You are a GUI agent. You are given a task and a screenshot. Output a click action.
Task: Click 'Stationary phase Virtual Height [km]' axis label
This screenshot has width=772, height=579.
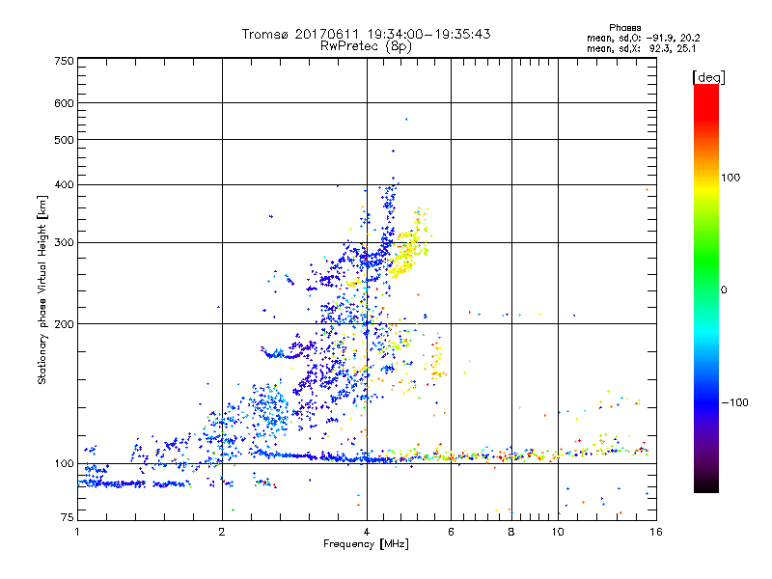tap(41, 289)
